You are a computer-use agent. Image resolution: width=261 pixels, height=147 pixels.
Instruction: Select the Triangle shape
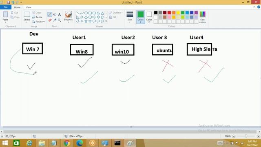[102, 13]
